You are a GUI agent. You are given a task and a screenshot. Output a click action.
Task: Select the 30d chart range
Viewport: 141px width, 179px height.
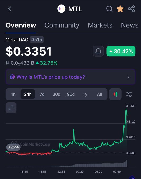[57, 94]
